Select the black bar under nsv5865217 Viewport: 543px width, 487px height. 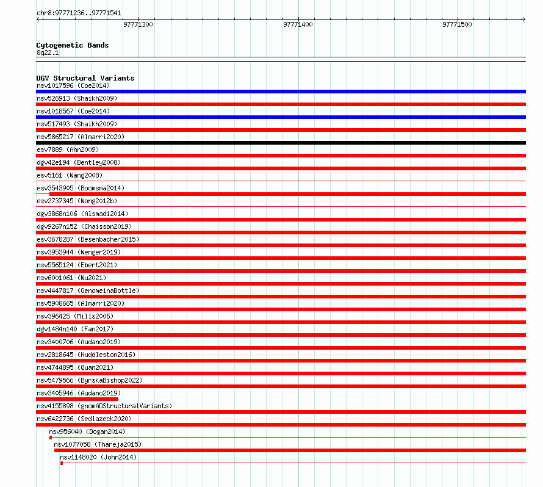[x=281, y=143]
